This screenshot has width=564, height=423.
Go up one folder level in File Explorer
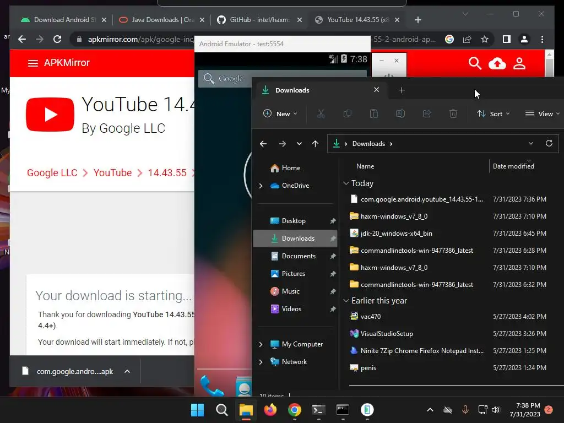(x=316, y=144)
